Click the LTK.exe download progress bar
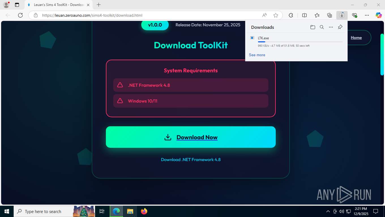The height and width of the screenshot is (217, 385). coord(300,42)
